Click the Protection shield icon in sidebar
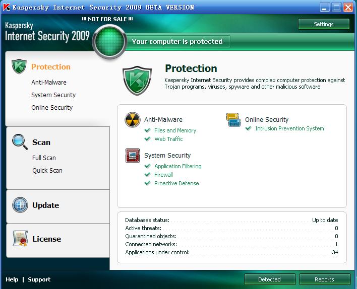Image resolution: width=357 pixels, height=289 pixels. [x=19, y=66]
